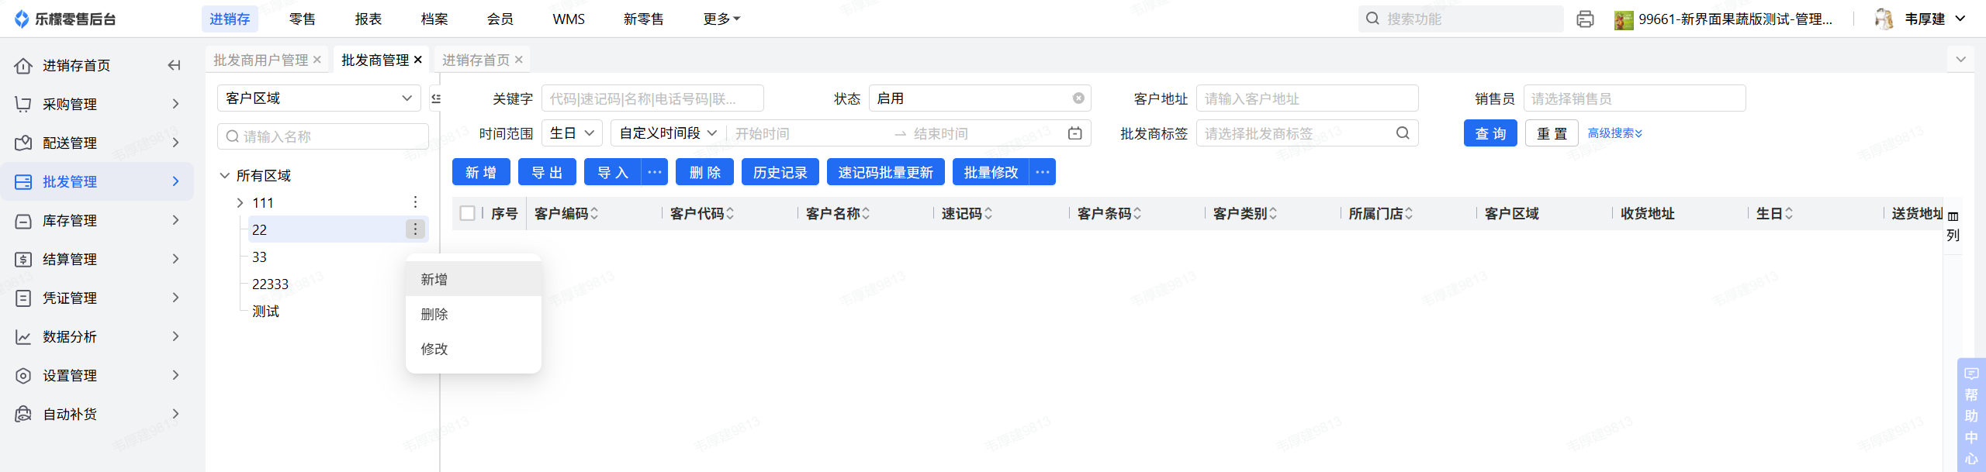
Task: Close the 批发商用户管理 tab
Action: 317,60
